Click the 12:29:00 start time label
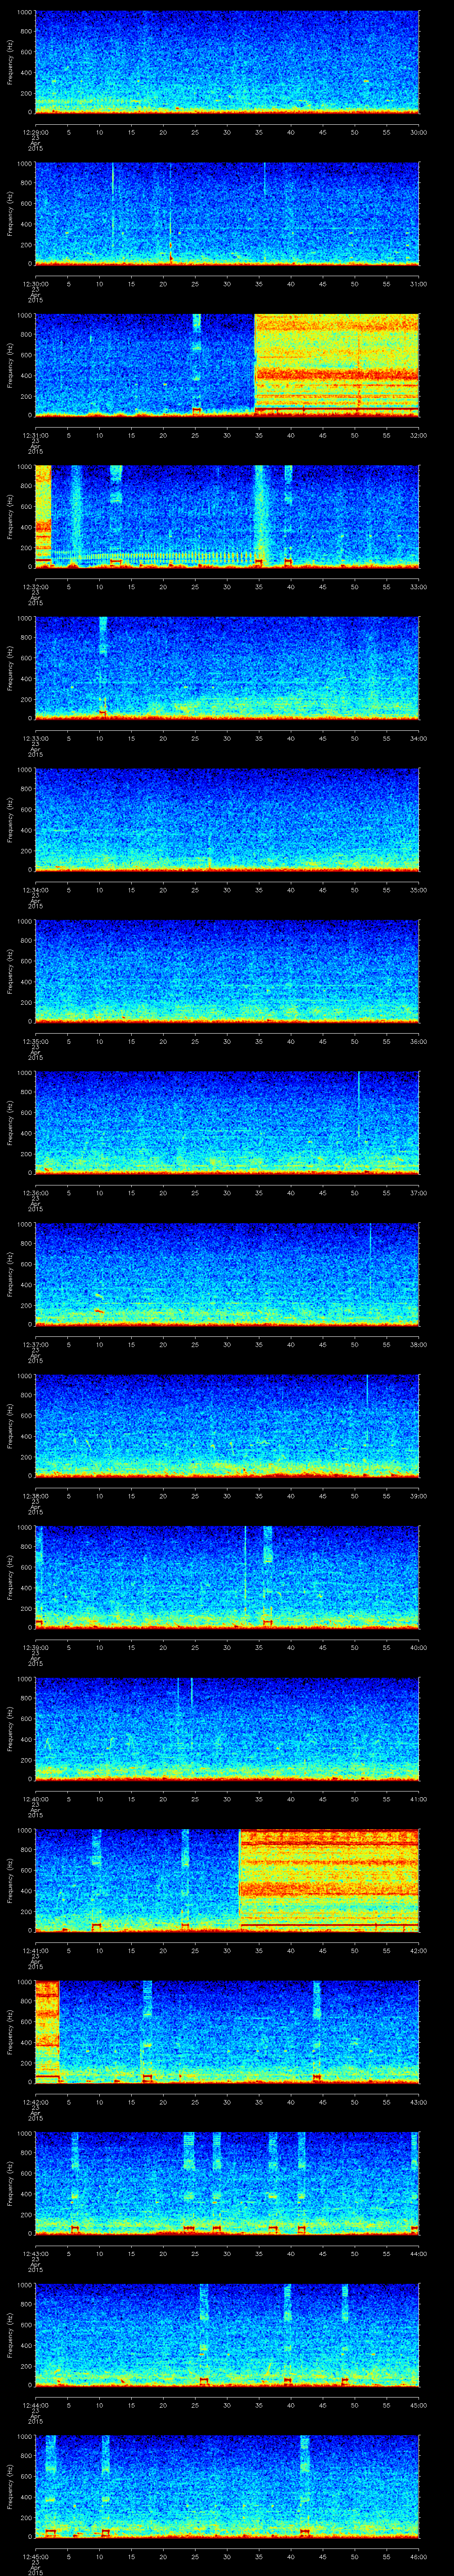Screen dimensions: 454x2576 pyautogui.click(x=35, y=132)
